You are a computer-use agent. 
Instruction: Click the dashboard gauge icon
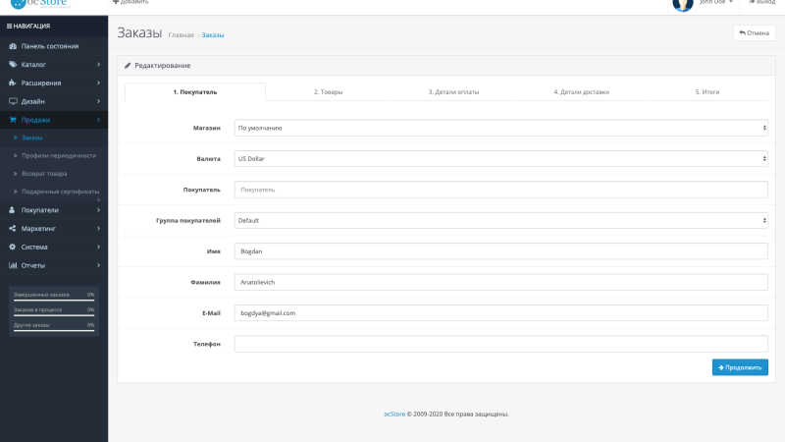(13, 46)
